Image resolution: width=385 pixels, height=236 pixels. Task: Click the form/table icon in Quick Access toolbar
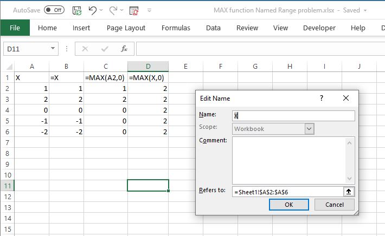[x=134, y=10]
